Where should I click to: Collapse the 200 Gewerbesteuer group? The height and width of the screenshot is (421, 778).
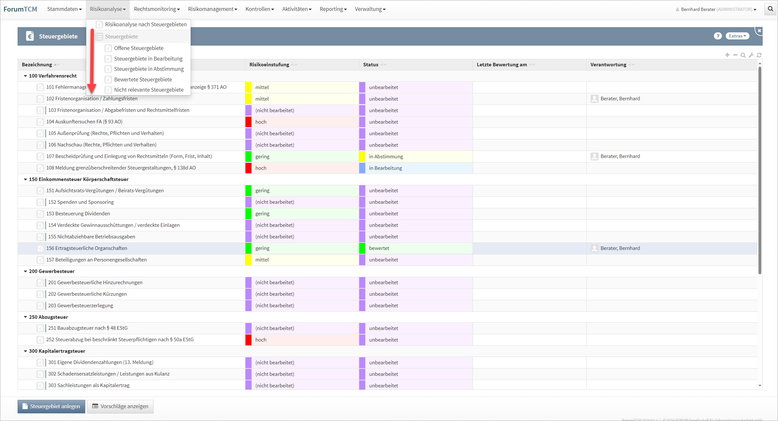pos(25,271)
